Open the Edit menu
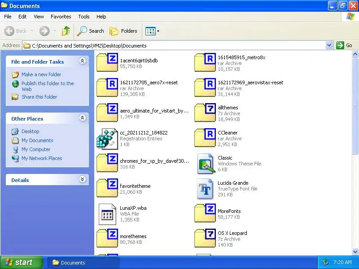Viewport: 359px width, 269px height. coord(22,17)
